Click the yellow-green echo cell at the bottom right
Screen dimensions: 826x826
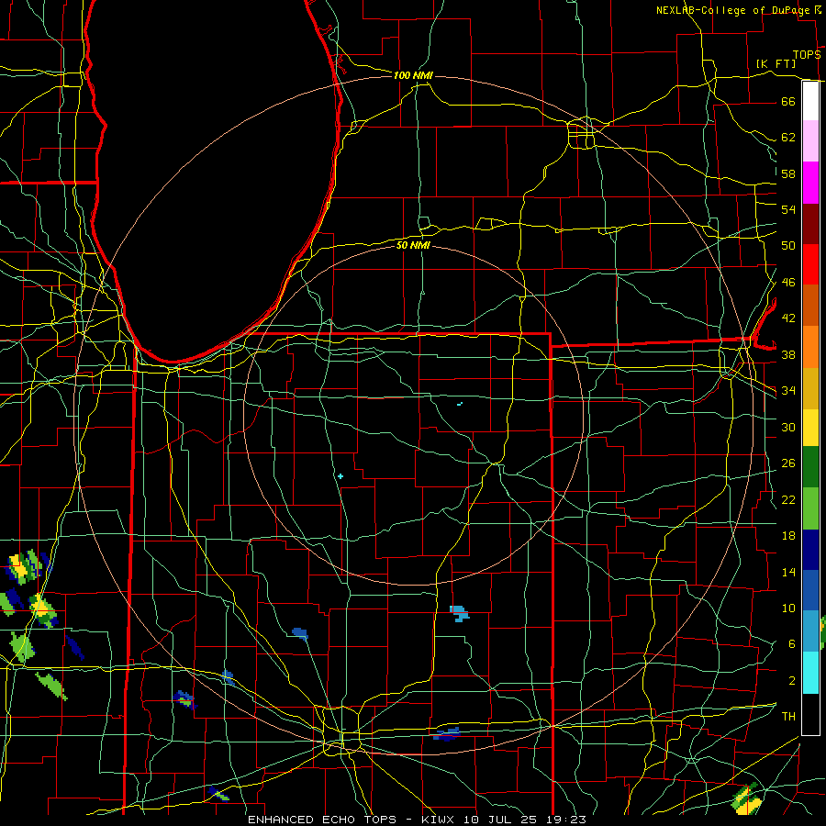(747, 800)
